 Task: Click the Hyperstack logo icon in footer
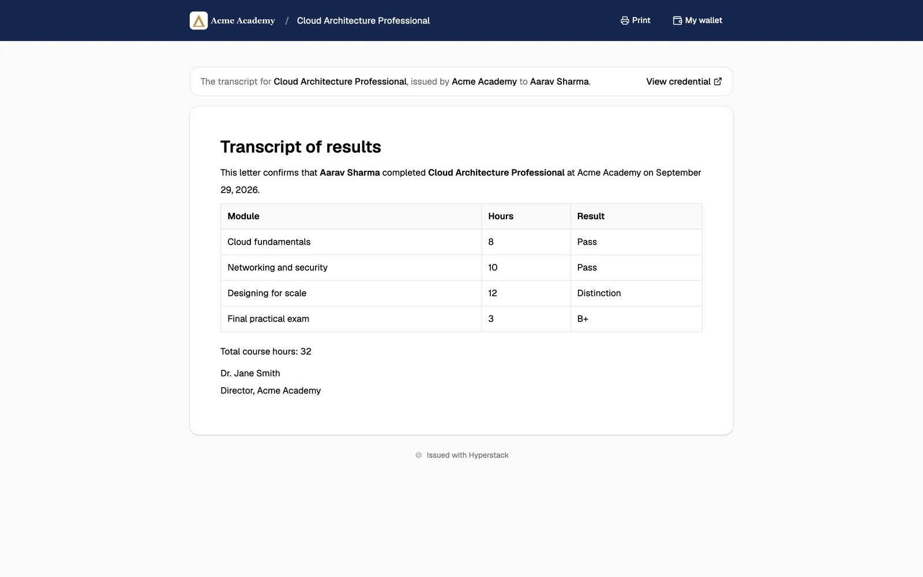[x=419, y=455]
